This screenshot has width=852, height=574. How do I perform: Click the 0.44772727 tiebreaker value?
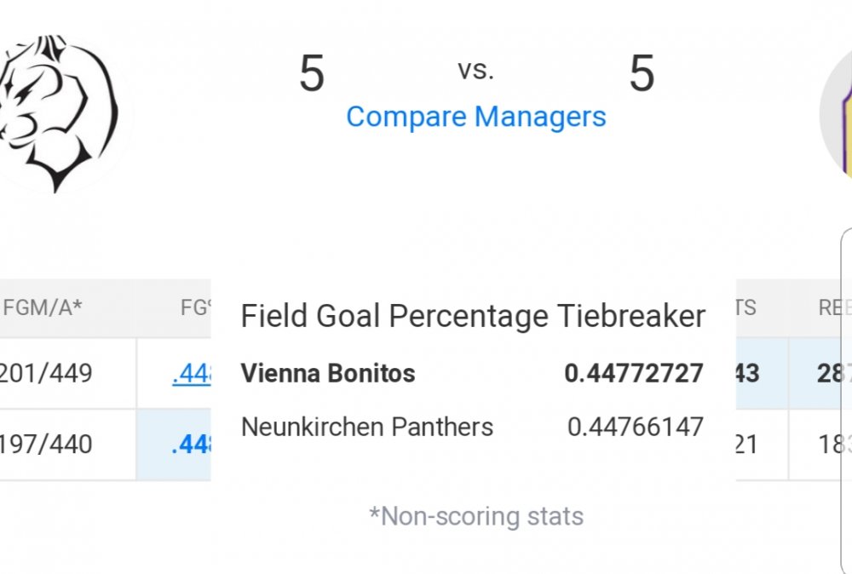tap(634, 374)
